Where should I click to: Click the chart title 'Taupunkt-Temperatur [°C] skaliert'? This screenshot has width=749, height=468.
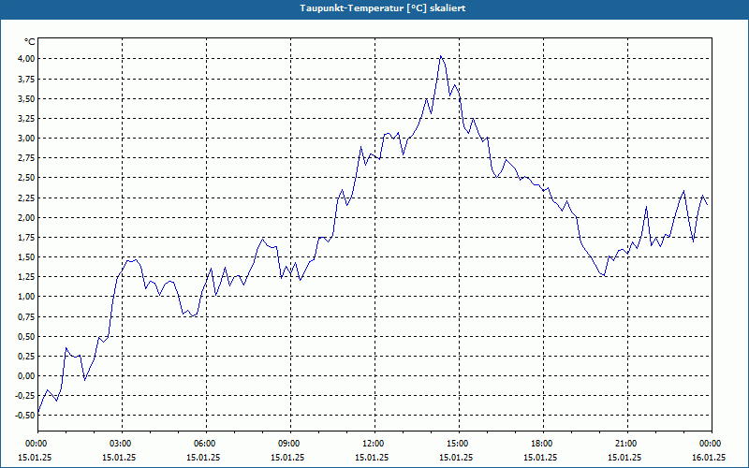pyautogui.click(x=383, y=8)
